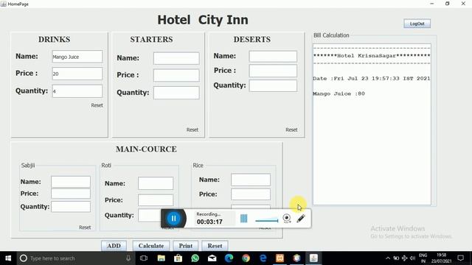Focus the Rice Price field
The width and height of the screenshot is (472, 265).
click(251, 194)
